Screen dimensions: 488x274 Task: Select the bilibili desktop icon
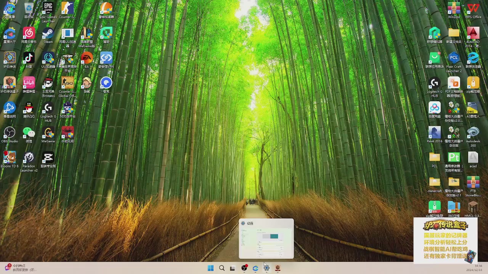[x=29, y=85]
